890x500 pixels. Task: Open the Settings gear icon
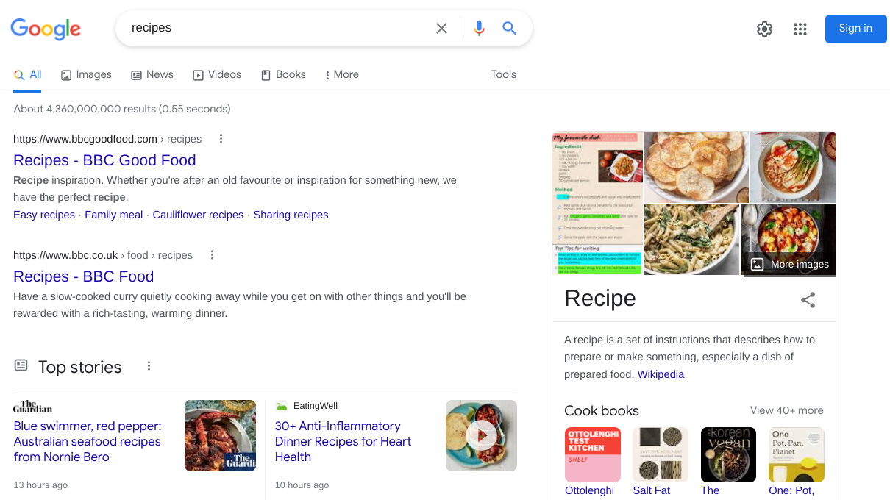coord(765,29)
